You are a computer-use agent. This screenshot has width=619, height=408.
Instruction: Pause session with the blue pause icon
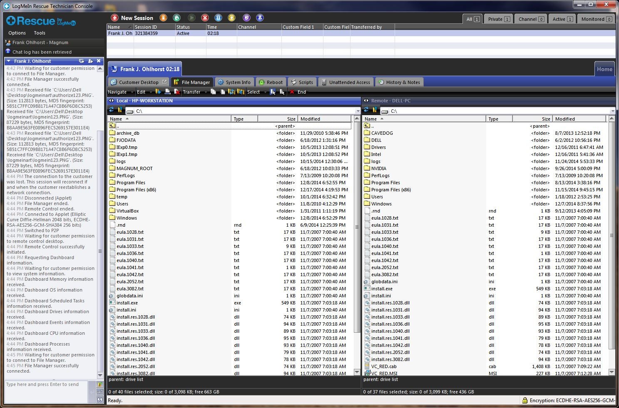218,18
